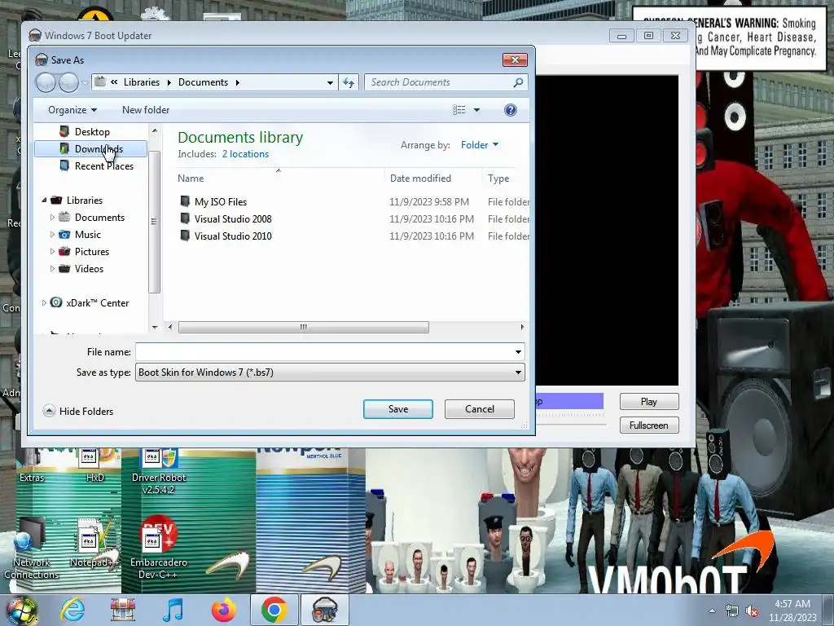The width and height of the screenshot is (834, 626).
Task: Open the Save as type combo box
Action: click(x=330, y=372)
